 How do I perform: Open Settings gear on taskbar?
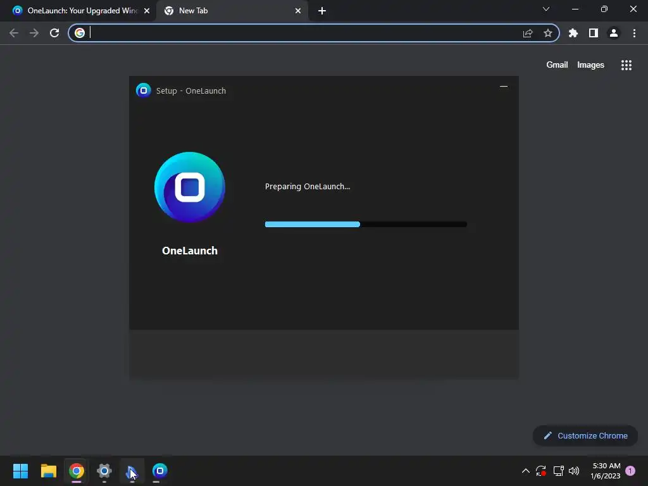(104, 471)
